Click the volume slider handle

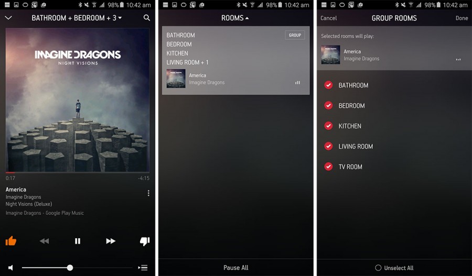[70, 268]
